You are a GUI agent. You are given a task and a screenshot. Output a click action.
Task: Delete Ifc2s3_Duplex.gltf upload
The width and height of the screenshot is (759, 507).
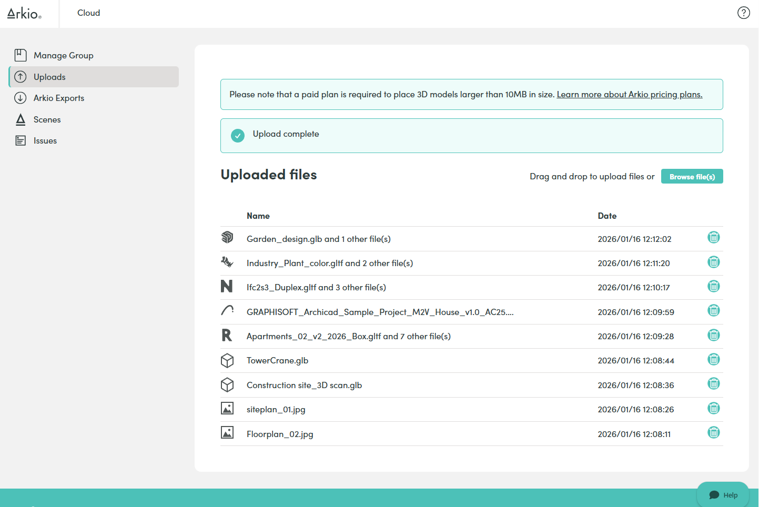point(714,286)
